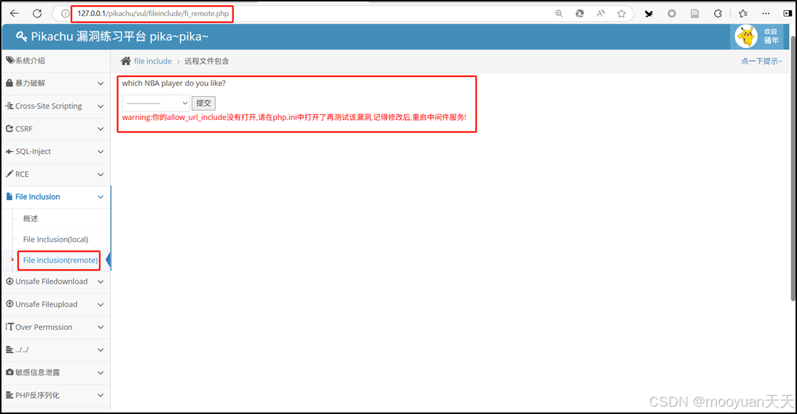Click Pikachu 漏洞练习平台 header title
797x414 pixels.
pyautogui.click(x=119, y=36)
